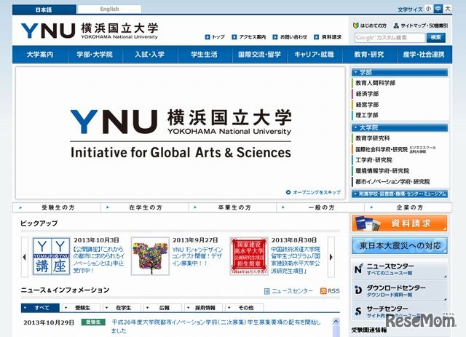The width and height of the screenshot is (466, 337).
Task: Select 在学生の方 audience tab
Action: (x=145, y=207)
